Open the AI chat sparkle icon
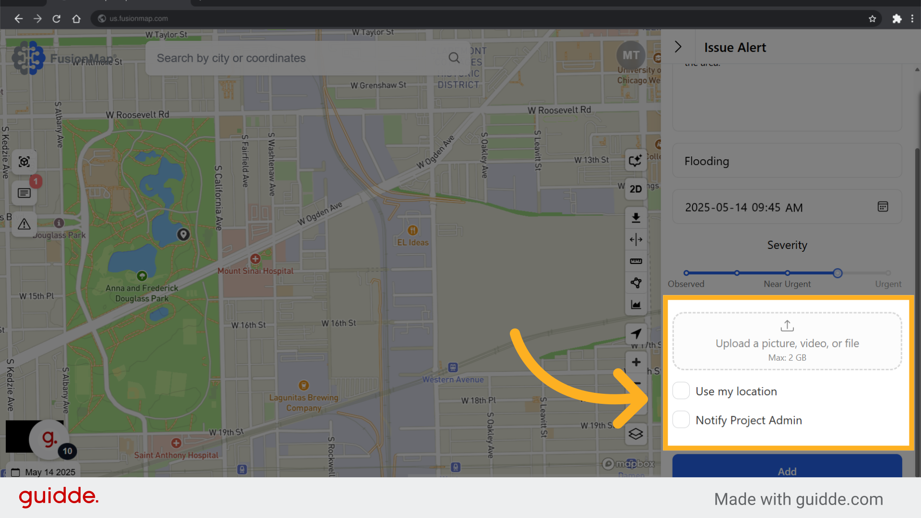 click(x=636, y=160)
